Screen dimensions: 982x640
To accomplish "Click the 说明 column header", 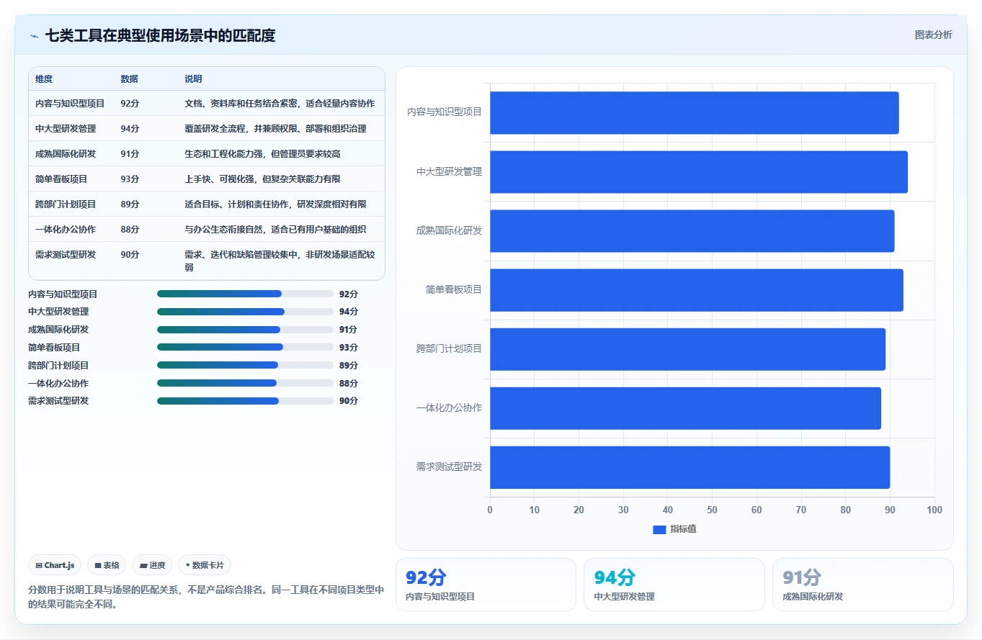I will click(x=193, y=79).
